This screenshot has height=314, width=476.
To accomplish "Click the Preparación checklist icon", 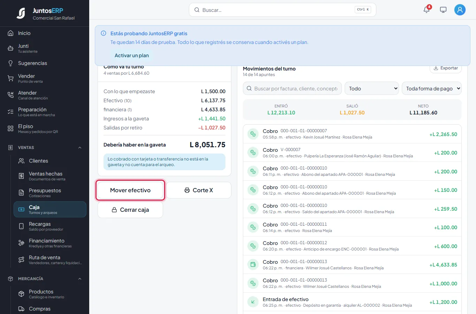I will (10, 112).
